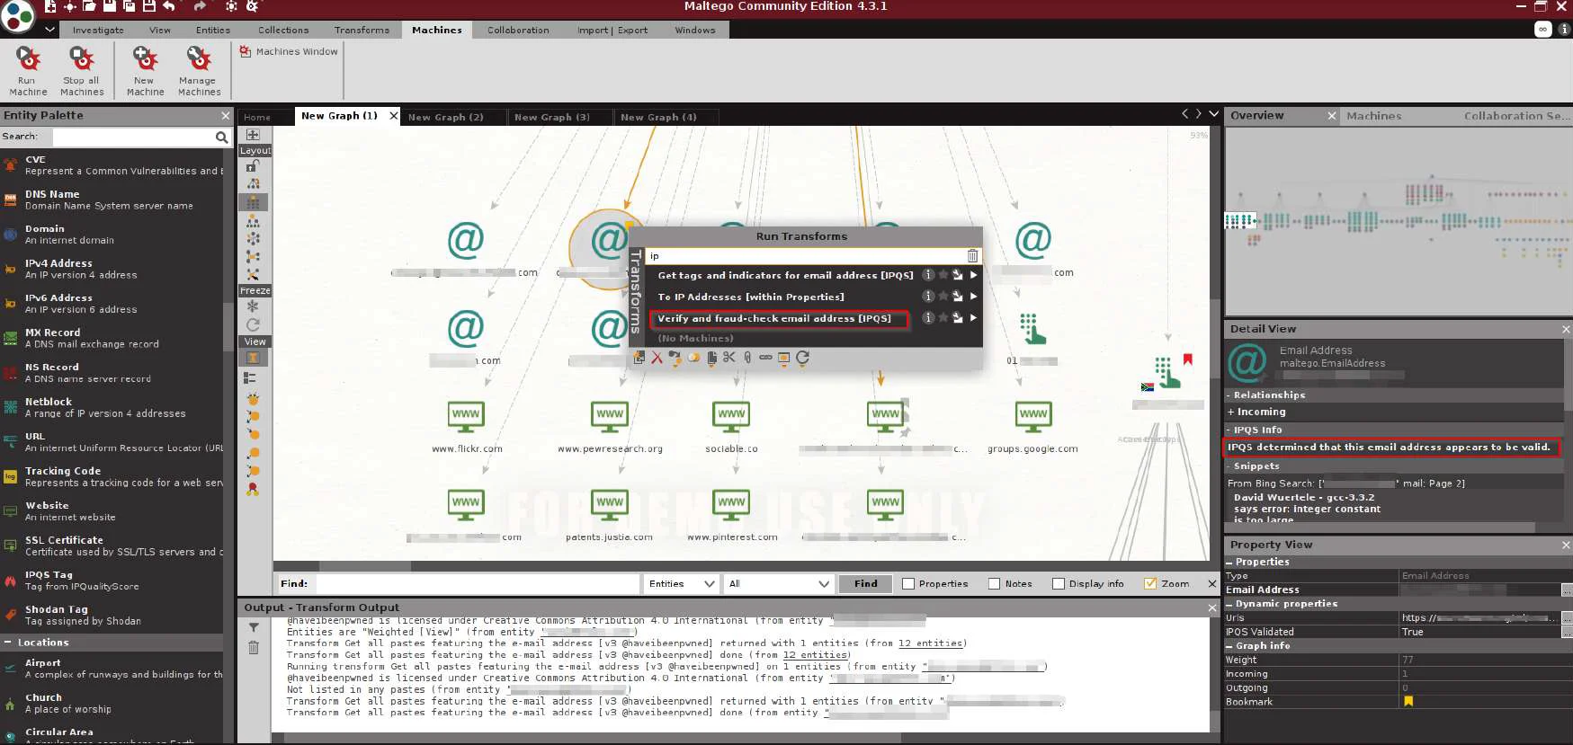Click the Home tab

(257, 117)
